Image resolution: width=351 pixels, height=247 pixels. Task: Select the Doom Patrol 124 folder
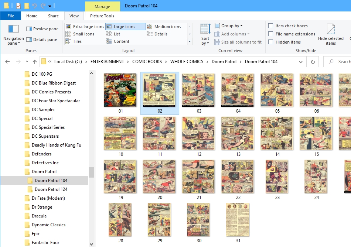51,189
